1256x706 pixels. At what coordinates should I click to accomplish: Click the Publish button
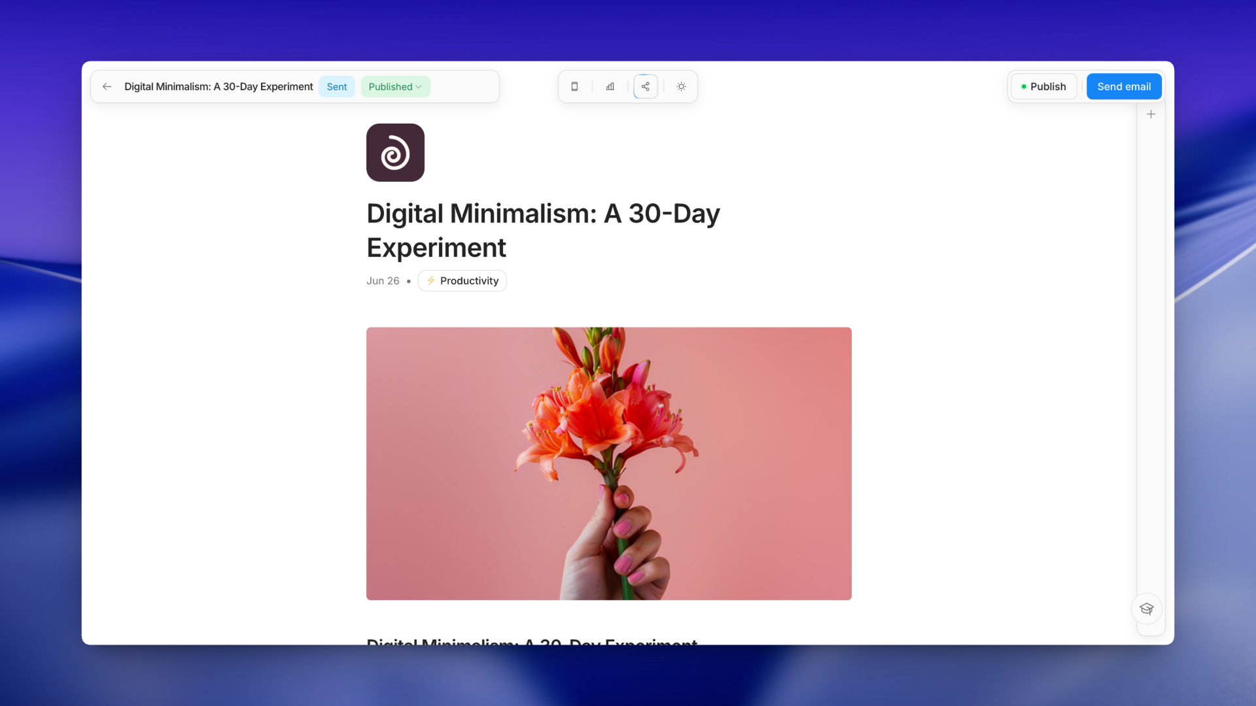click(x=1043, y=86)
